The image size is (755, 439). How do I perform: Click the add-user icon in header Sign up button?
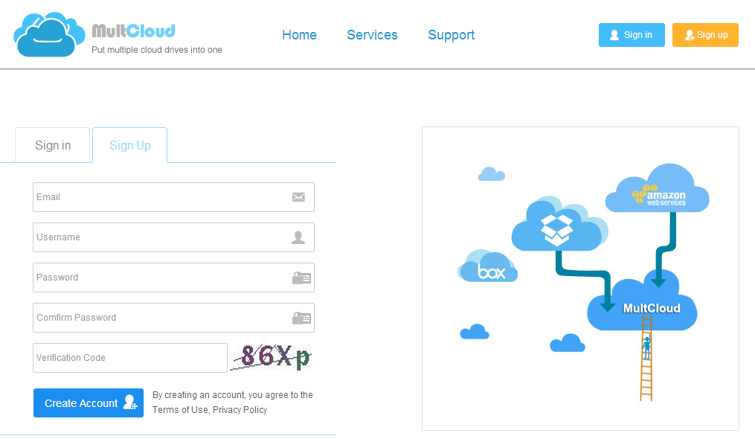(x=690, y=35)
